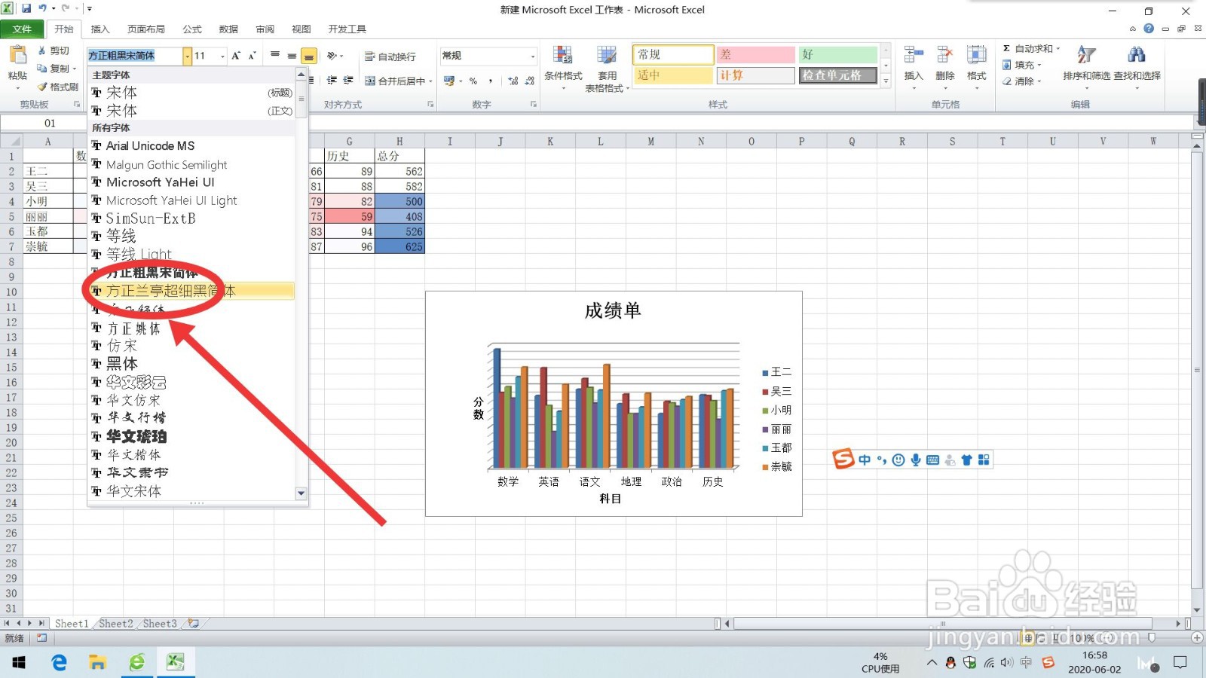Screen dimensions: 1206x678
Task: Click the text orientation icon
Action: click(332, 56)
